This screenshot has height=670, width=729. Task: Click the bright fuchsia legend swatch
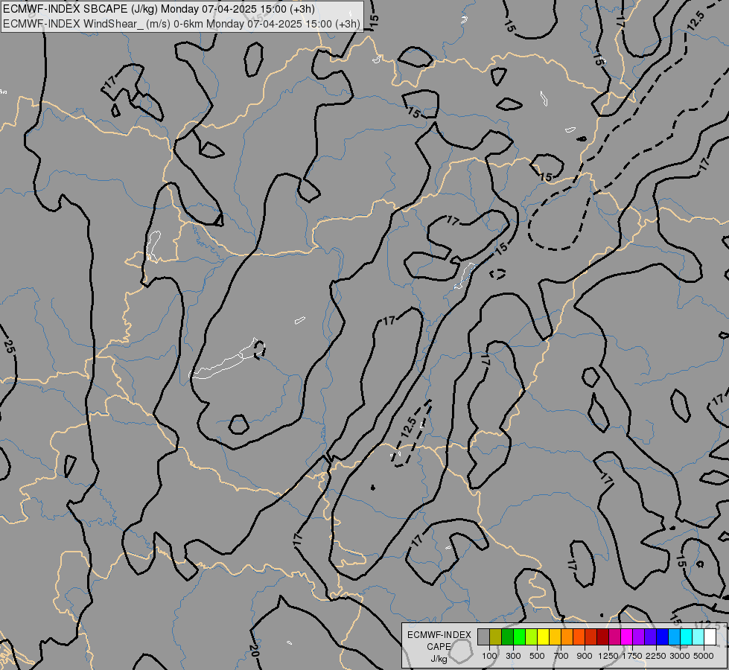[627, 637]
